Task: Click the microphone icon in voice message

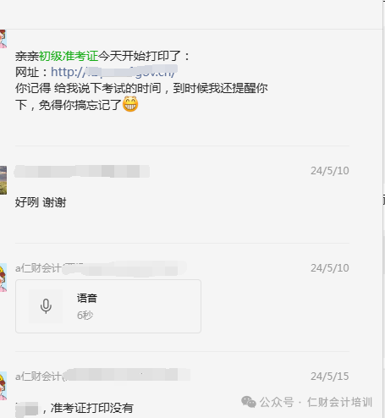Action: 46,306
